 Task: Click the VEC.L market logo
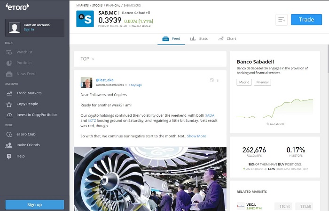(x=241, y=206)
